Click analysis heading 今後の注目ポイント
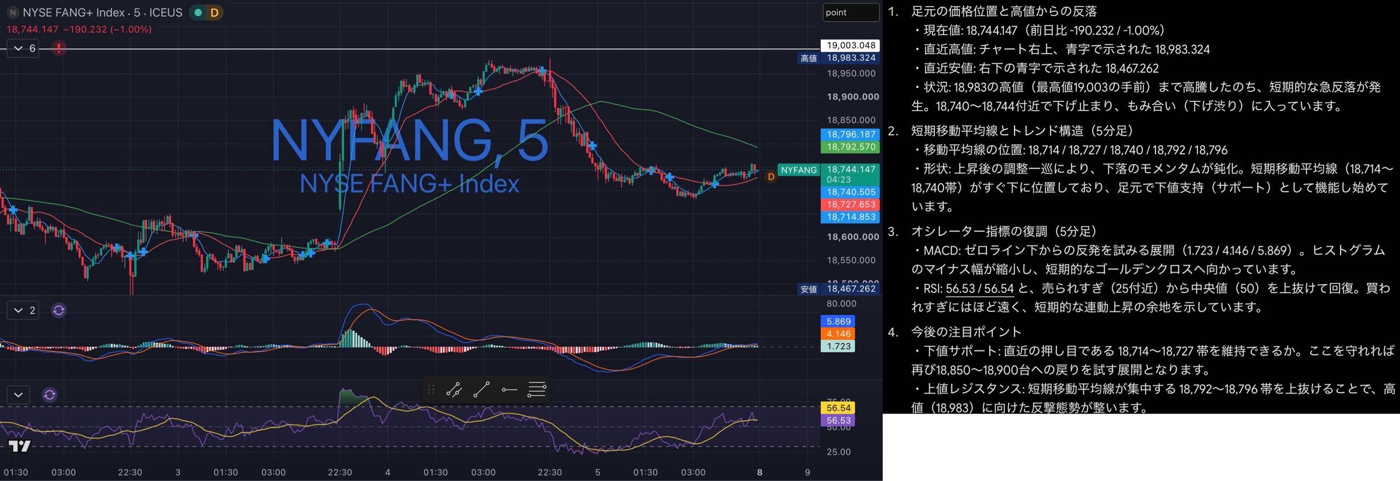1400x481 pixels. click(x=966, y=332)
